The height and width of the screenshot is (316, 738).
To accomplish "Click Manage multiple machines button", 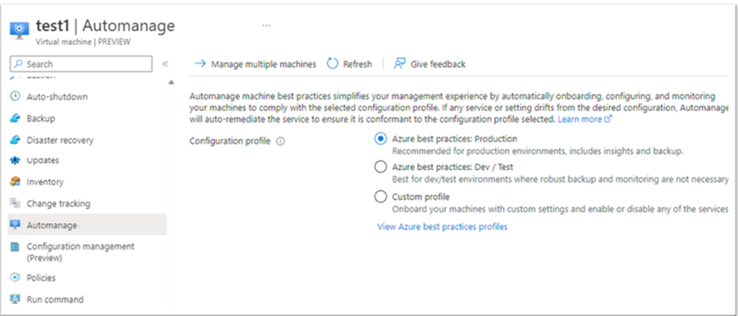I will (255, 64).
